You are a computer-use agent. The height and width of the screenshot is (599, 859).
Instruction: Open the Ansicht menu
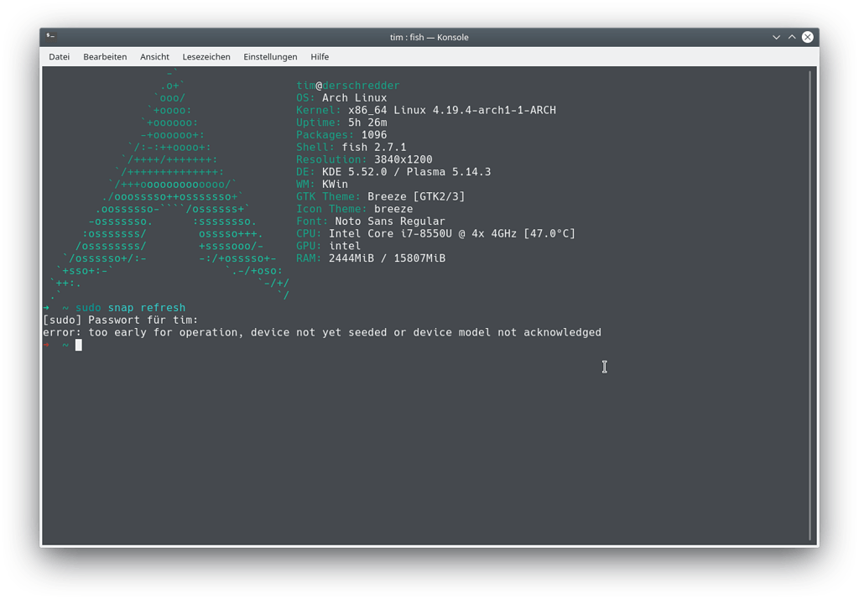(154, 57)
